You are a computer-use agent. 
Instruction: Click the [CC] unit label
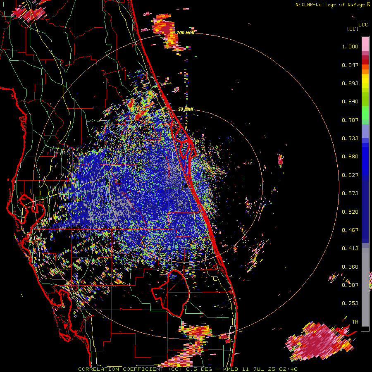[353, 29]
